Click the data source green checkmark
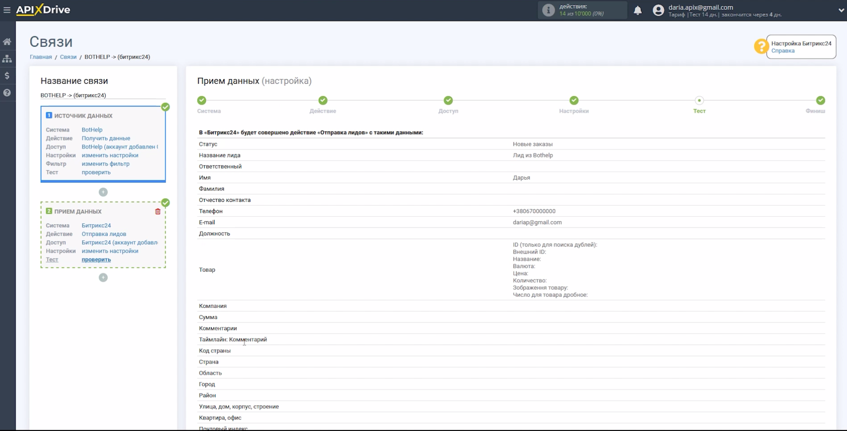Image resolution: width=847 pixels, height=431 pixels. 166,107
